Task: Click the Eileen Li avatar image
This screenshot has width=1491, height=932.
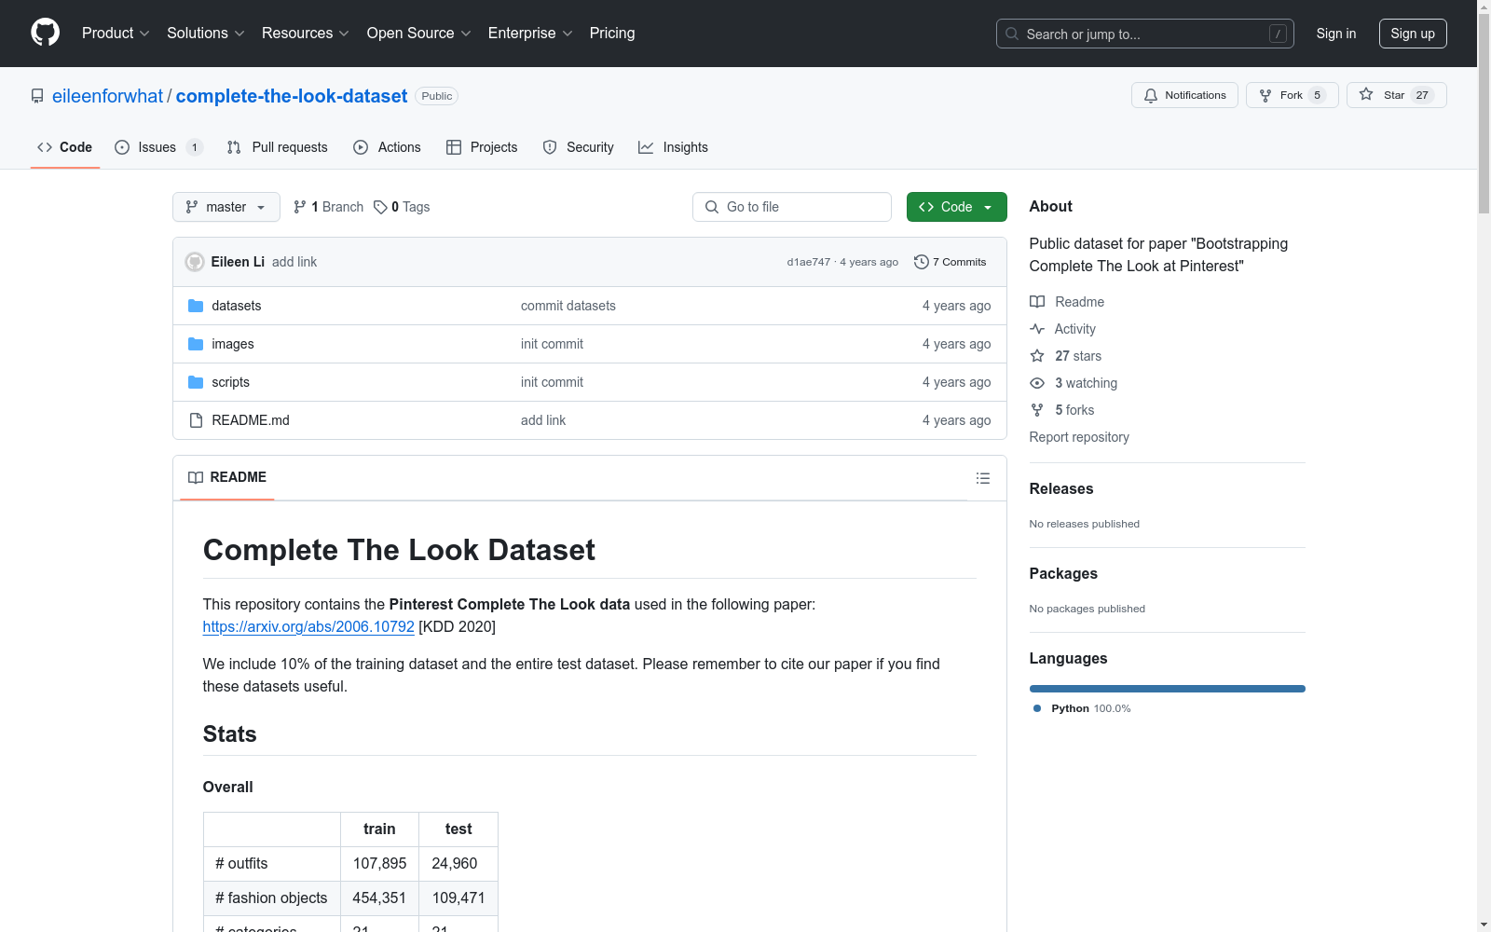Action: pyautogui.click(x=195, y=262)
